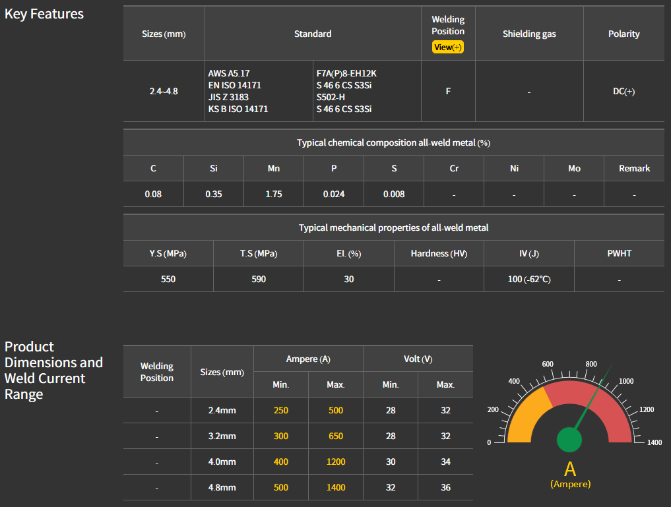Screen dimensions: 671x507
Task: Click the 1400 max ampere value
Action: (335, 487)
